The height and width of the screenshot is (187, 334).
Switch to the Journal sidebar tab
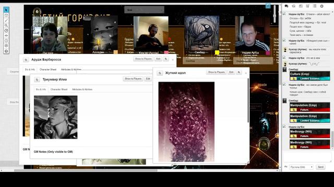coord(301,6)
